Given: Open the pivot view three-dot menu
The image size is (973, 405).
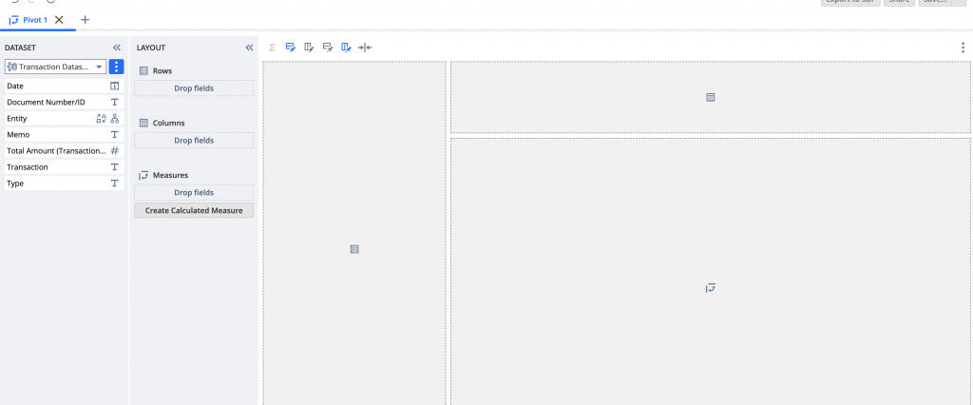Looking at the screenshot, I should point(963,48).
